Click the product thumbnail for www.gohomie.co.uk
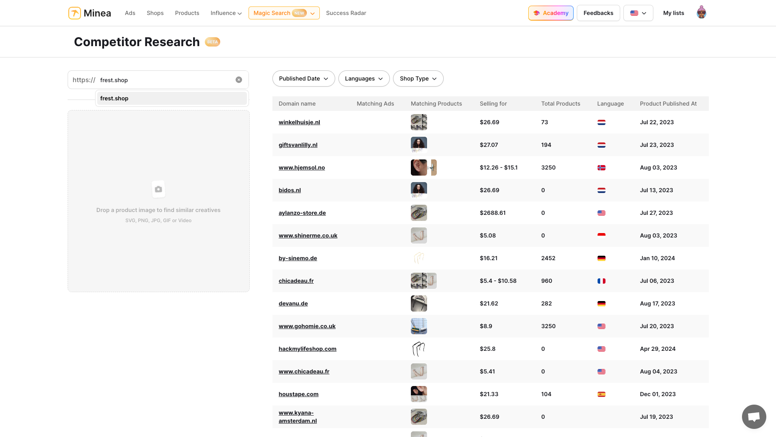 419,326
